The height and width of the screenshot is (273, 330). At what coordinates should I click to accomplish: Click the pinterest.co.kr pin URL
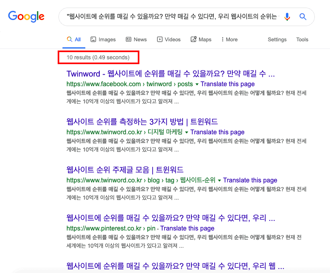pos(111,228)
